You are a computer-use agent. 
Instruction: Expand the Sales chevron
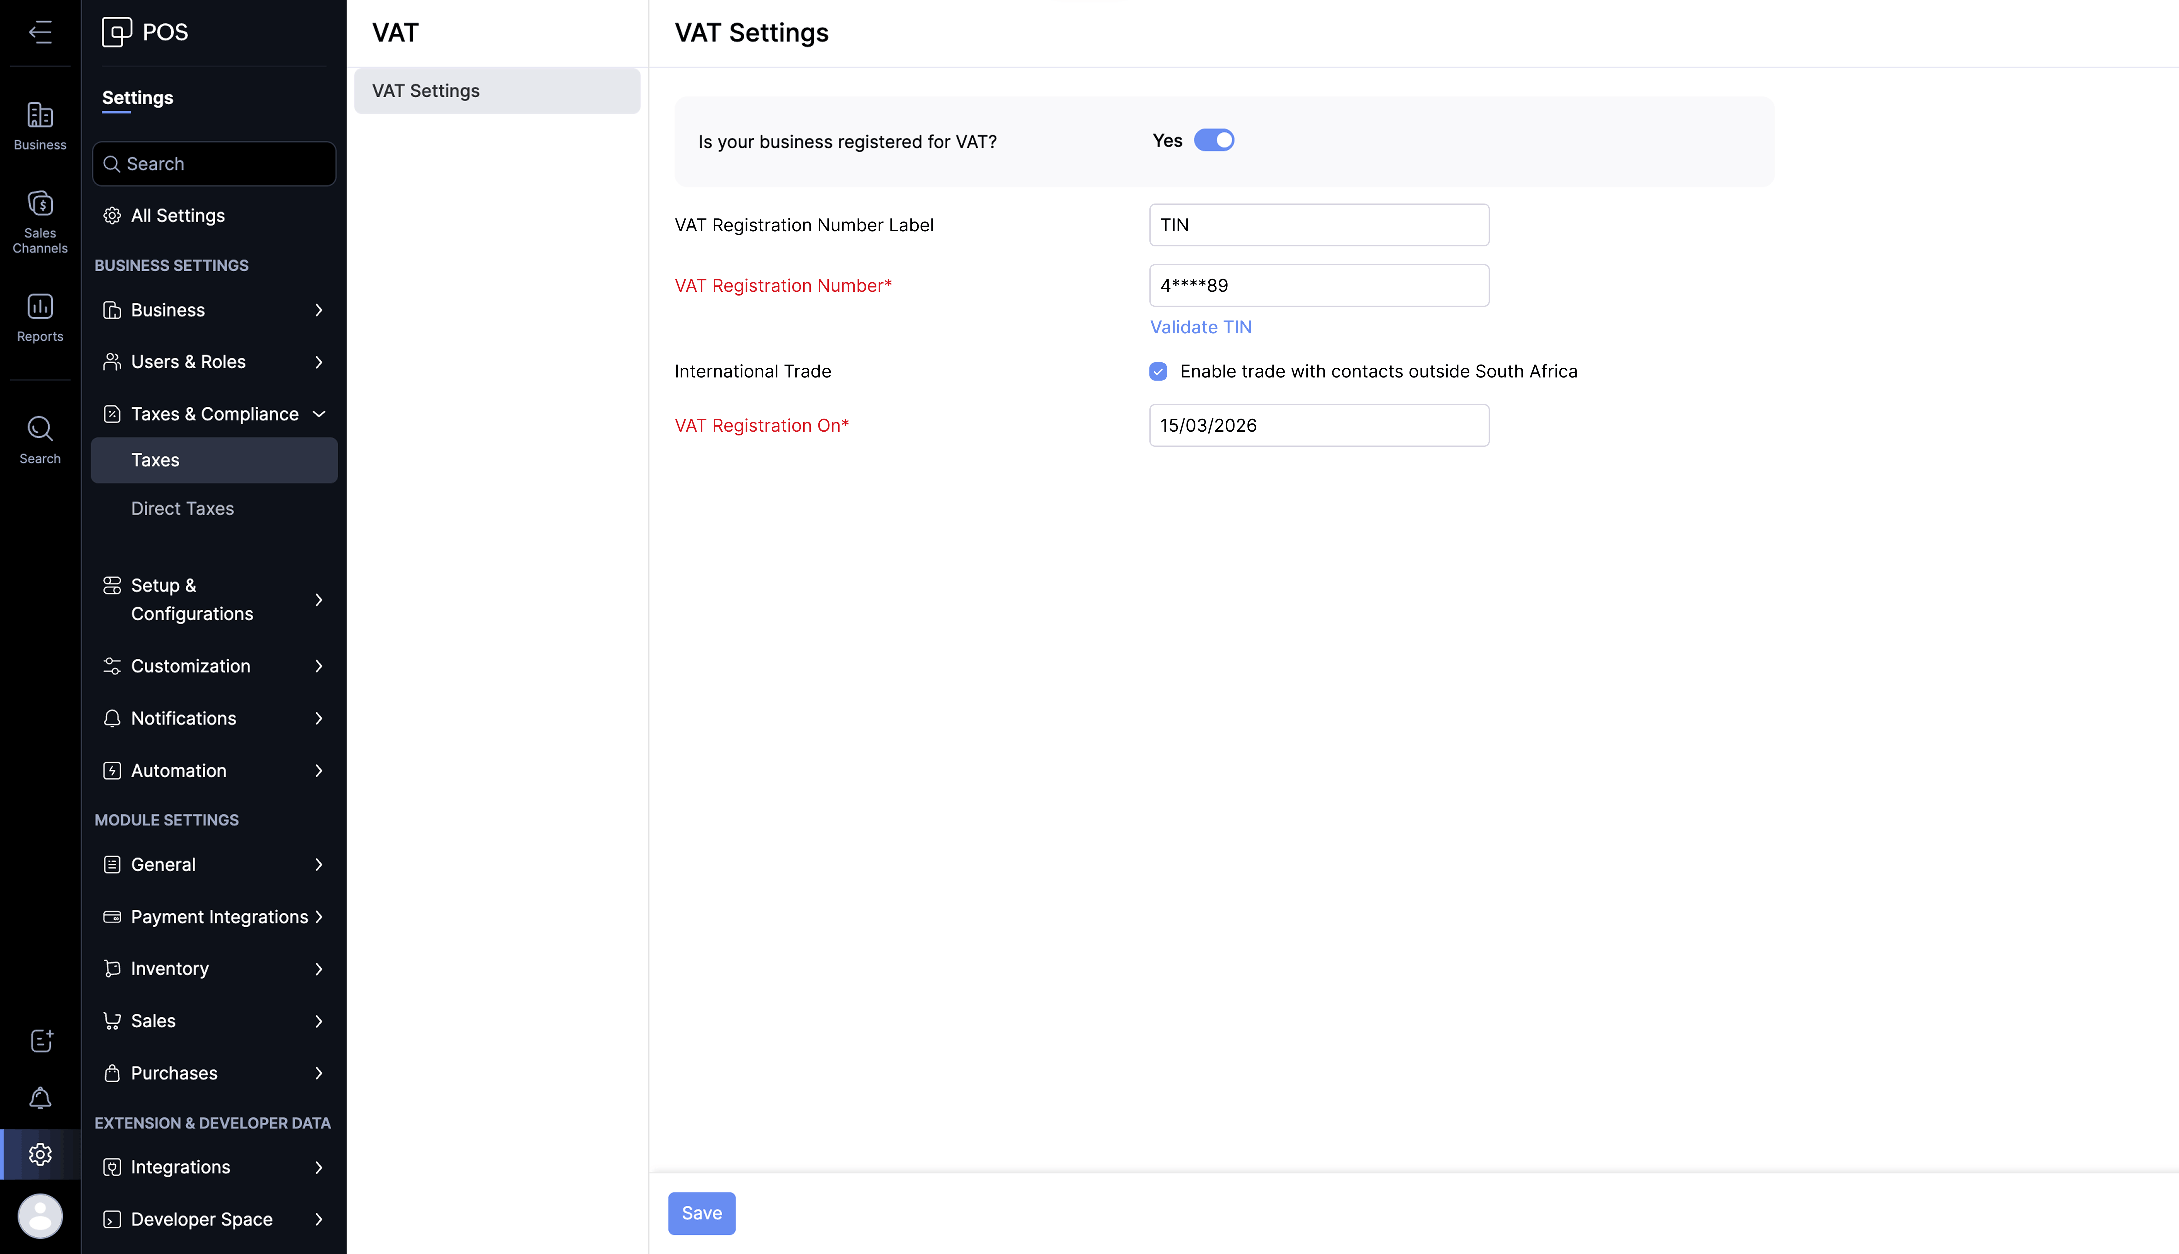click(319, 1021)
